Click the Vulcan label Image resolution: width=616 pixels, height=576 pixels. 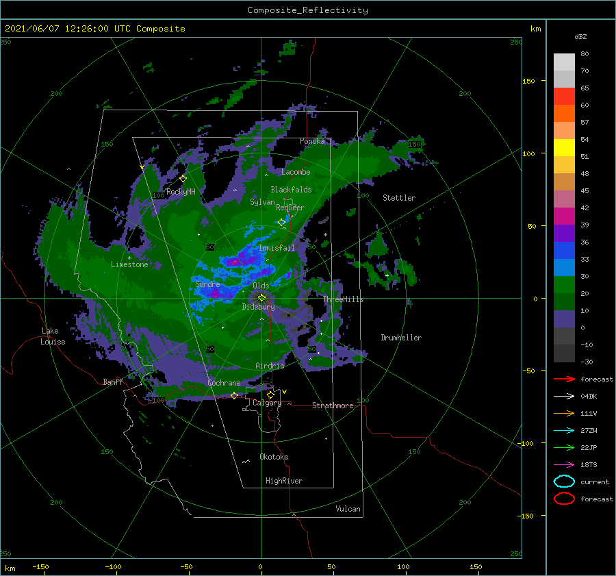pos(348,509)
